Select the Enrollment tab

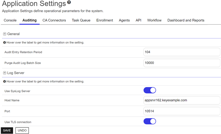pos(105,20)
